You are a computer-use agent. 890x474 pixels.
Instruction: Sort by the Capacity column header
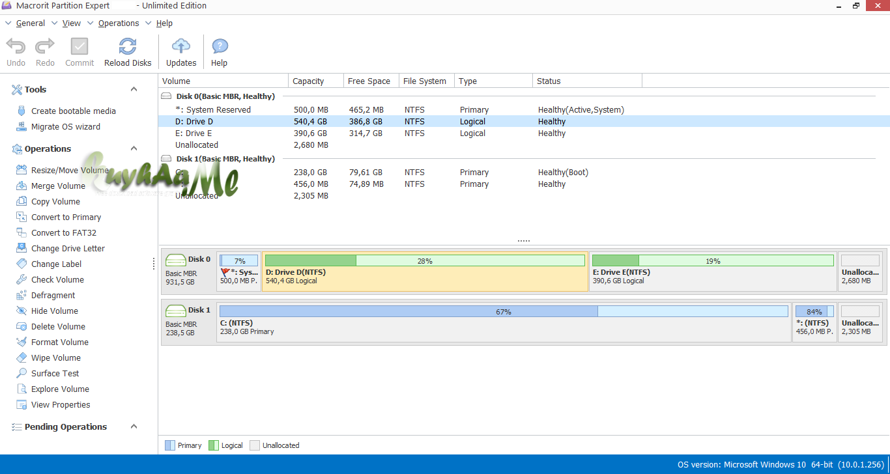316,81
